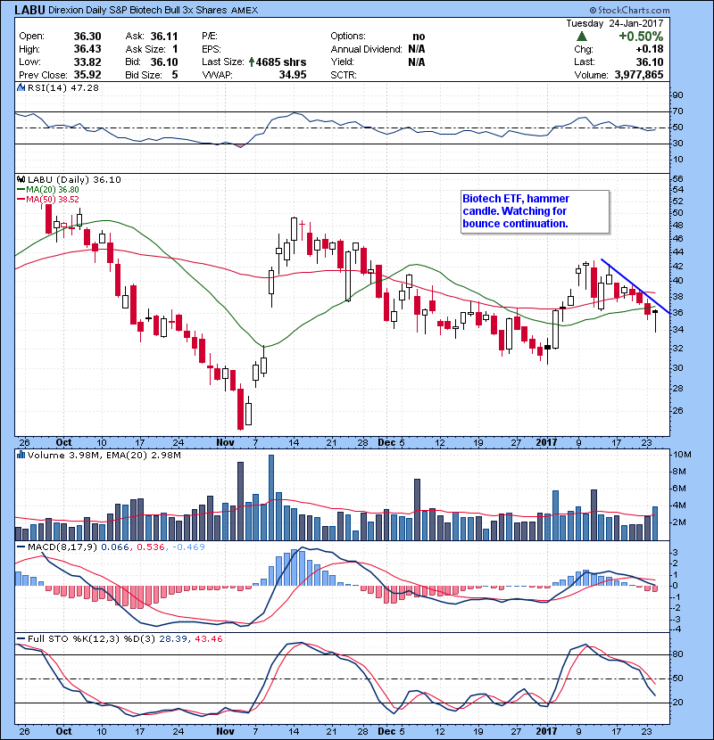Viewport: 714px width, 740px height.
Task: Click the Options value 'no'
Action: [419, 37]
